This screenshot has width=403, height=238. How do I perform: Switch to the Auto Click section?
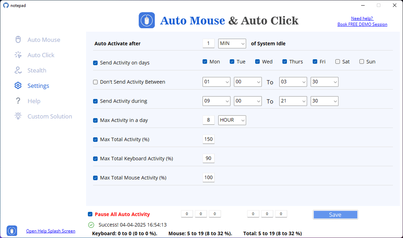pyautogui.click(x=41, y=55)
